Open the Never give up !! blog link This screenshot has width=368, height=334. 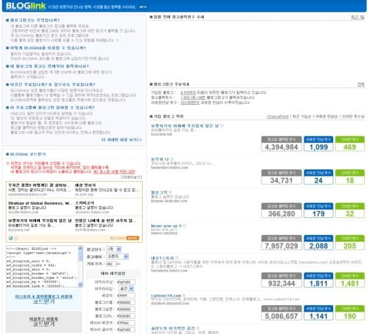coord(166,226)
